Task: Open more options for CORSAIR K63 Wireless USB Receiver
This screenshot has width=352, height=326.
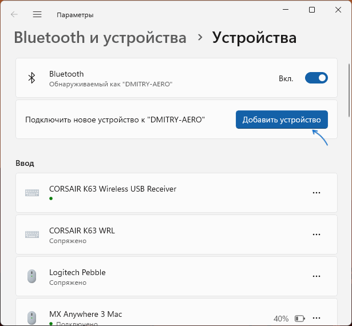Action: [x=317, y=193]
